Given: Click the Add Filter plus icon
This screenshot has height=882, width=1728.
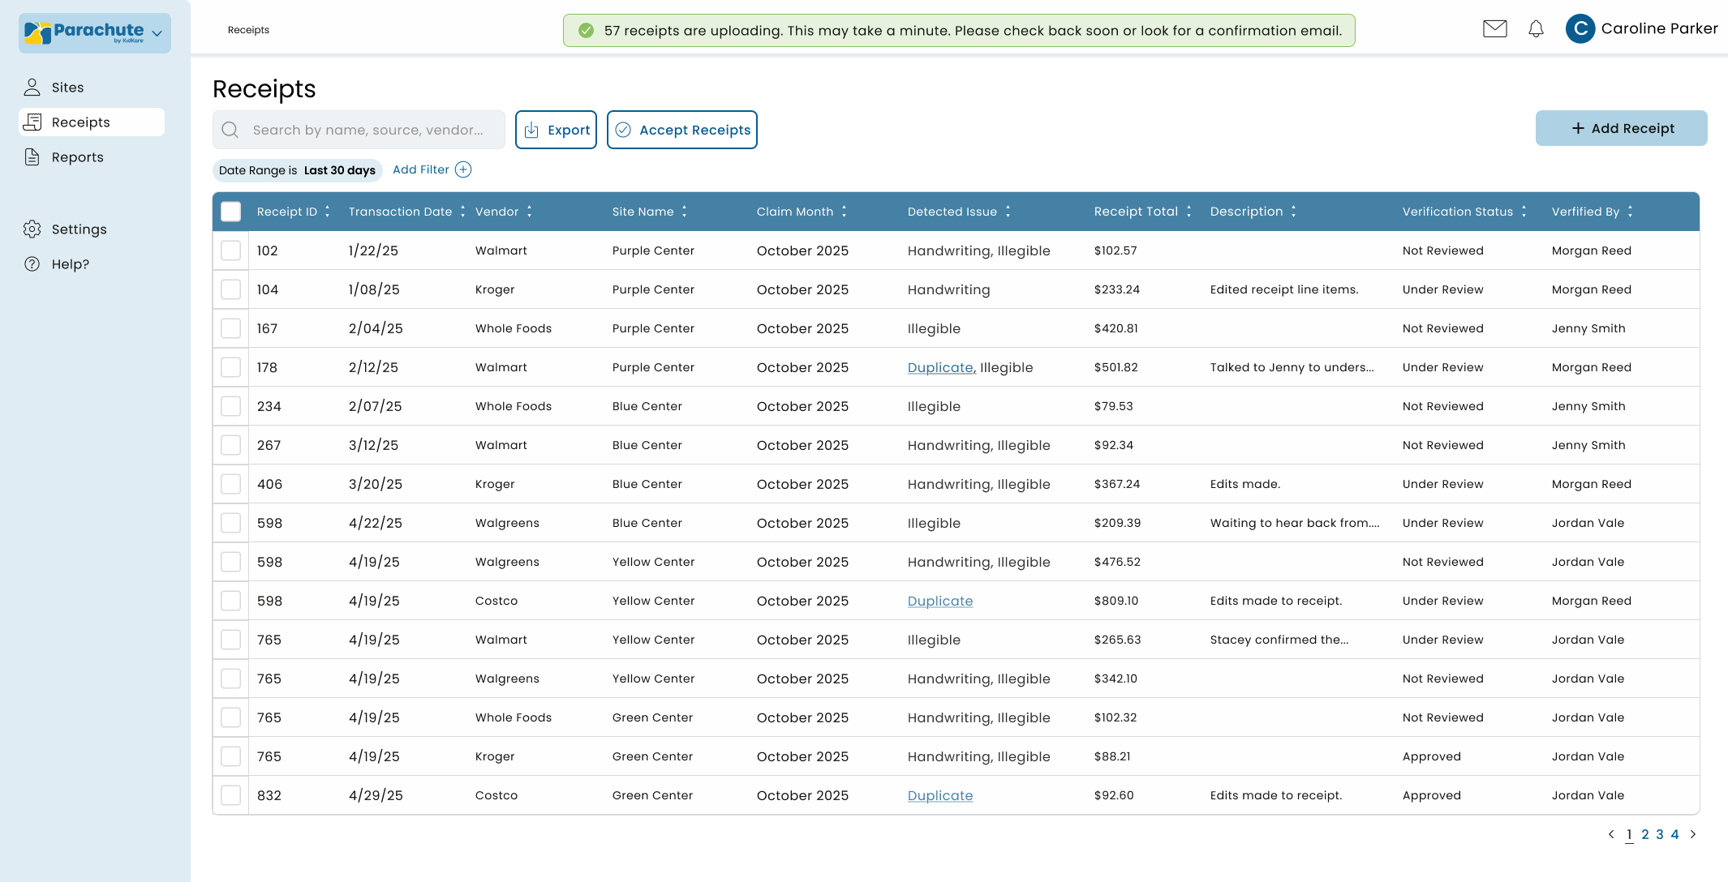Looking at the screenshot, I should pyautogui.click(x=463, y=169).
